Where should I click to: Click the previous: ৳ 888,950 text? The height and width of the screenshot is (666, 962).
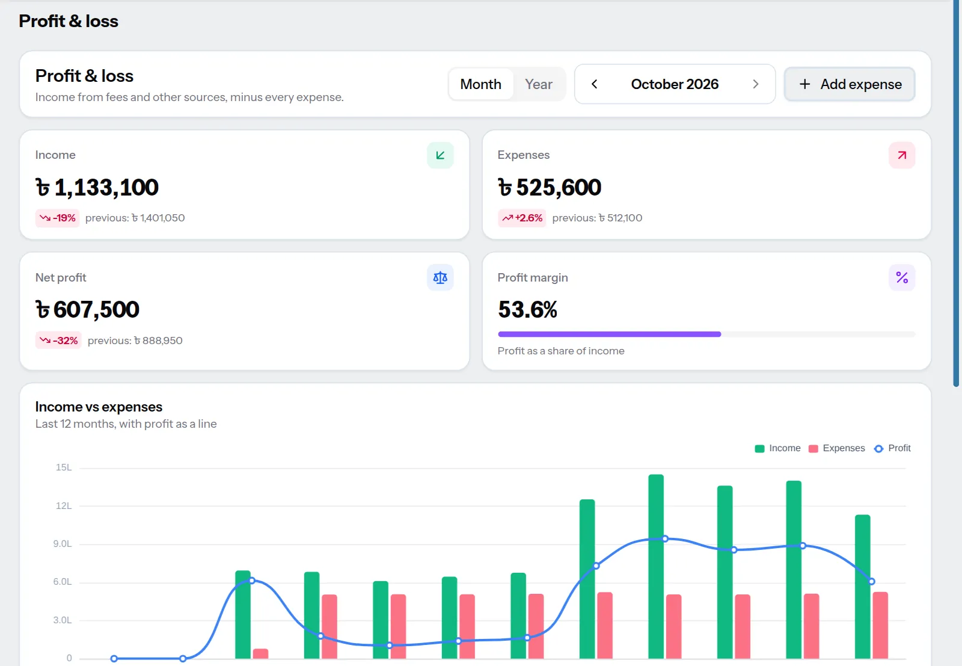[135, 341]
